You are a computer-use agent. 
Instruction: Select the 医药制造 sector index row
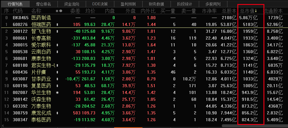(41, 18)
